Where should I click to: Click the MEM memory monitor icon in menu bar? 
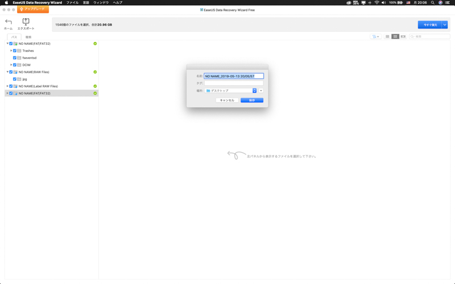pos(356,3)
